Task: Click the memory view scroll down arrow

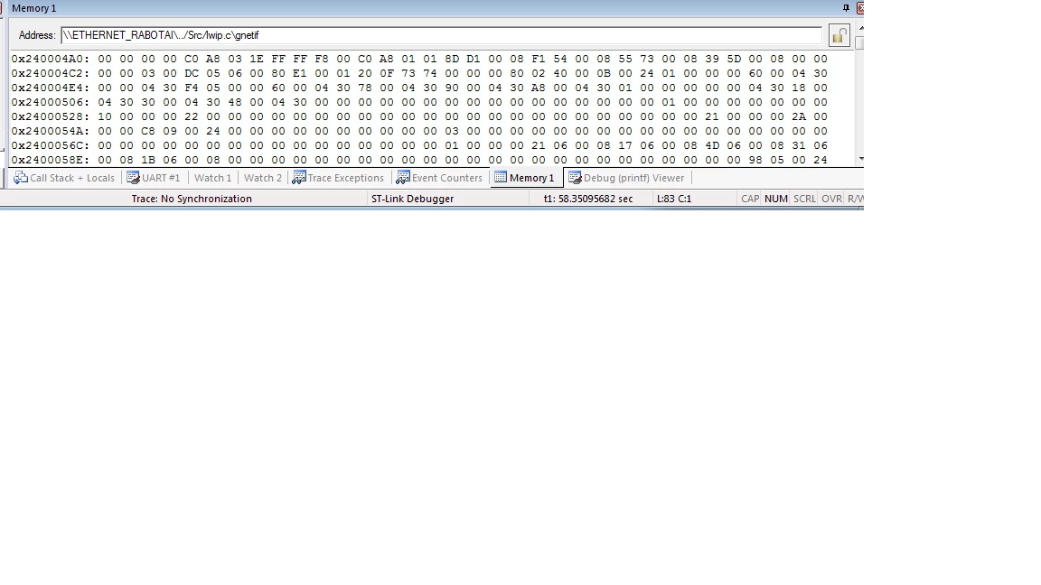Action: [x=861, y=159]
